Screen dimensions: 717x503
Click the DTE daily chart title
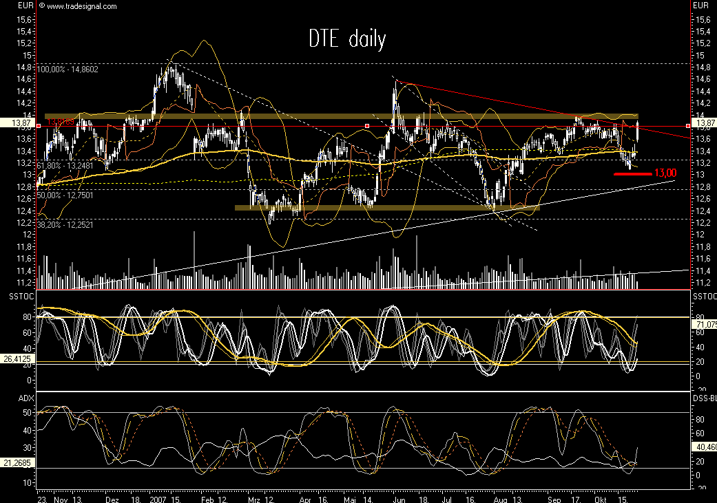click(347, 39)
